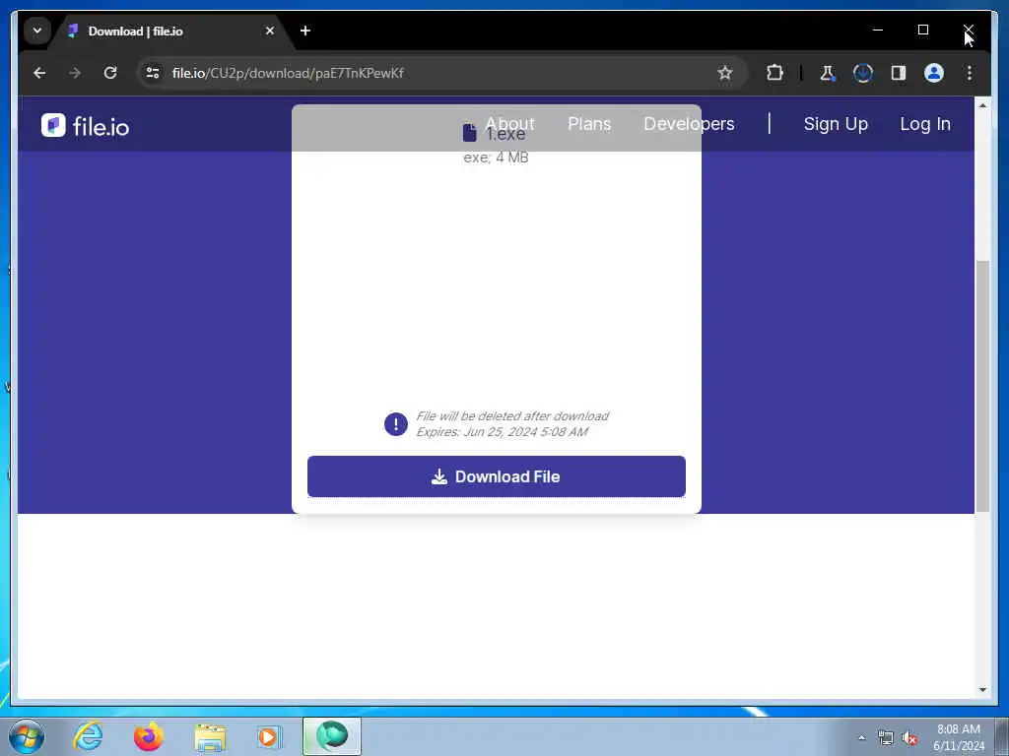Go forward in browser history

pos(75,73)
